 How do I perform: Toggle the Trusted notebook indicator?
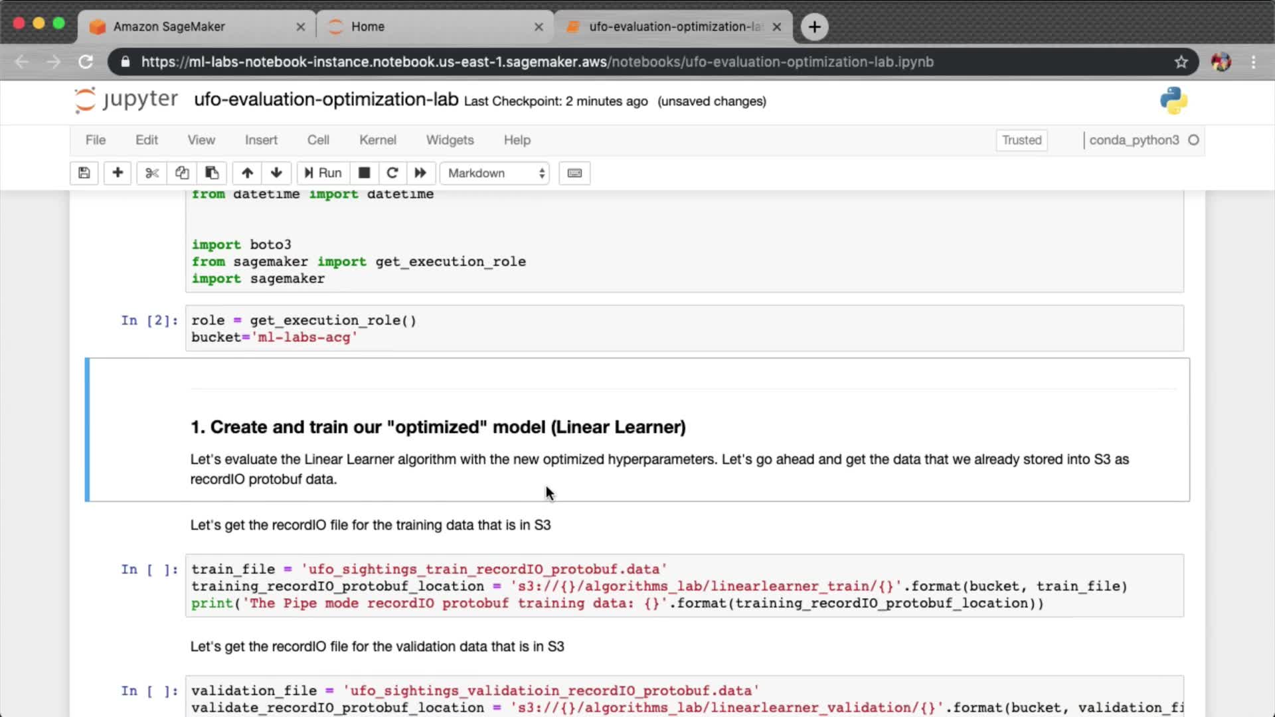pyautogui.click(x=1021, y=140)
